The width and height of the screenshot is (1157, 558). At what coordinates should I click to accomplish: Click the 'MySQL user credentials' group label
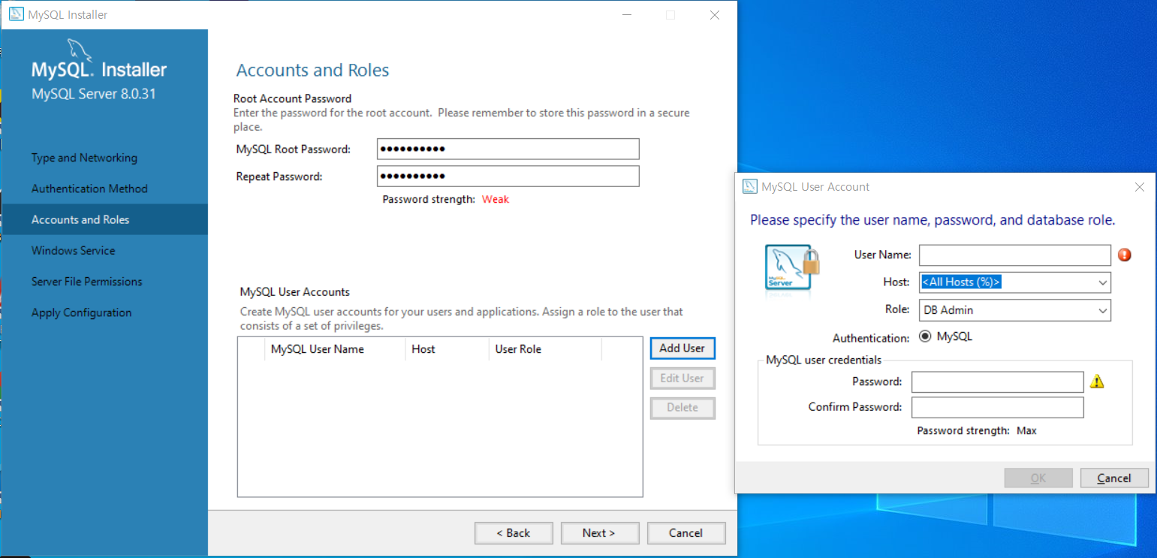click(824, 360)
